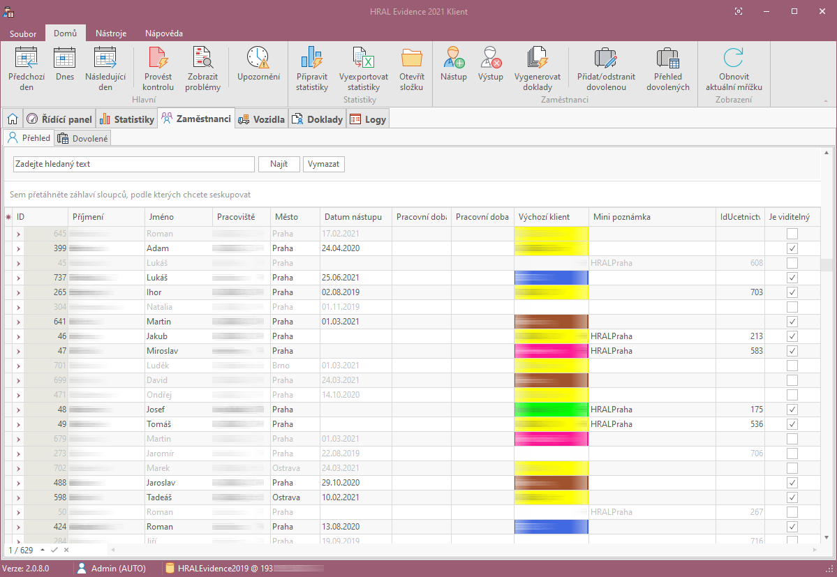Click Výstup employee icon
Viewport: 837px width, 577px height.
pos(491,58)
